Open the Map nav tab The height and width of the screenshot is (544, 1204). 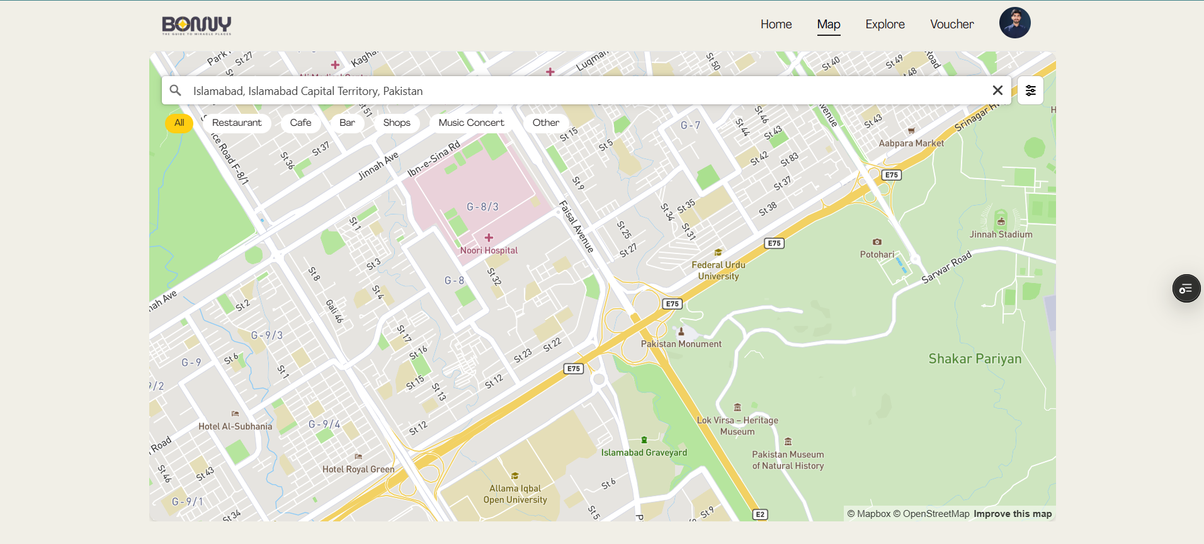point(829,25)
